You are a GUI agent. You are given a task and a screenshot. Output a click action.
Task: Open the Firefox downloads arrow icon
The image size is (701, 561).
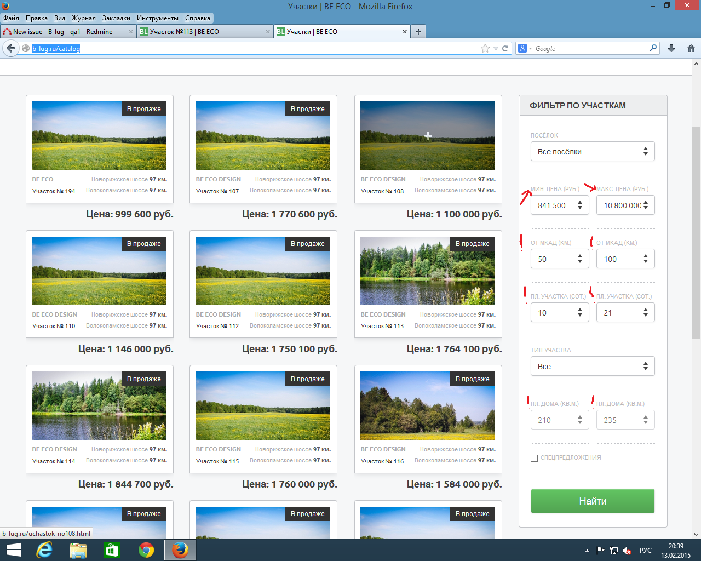671,48
